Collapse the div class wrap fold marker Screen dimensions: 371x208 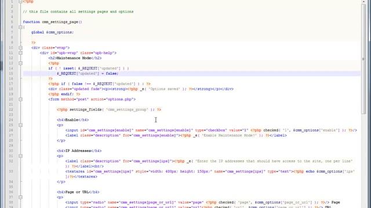point(21,48)
